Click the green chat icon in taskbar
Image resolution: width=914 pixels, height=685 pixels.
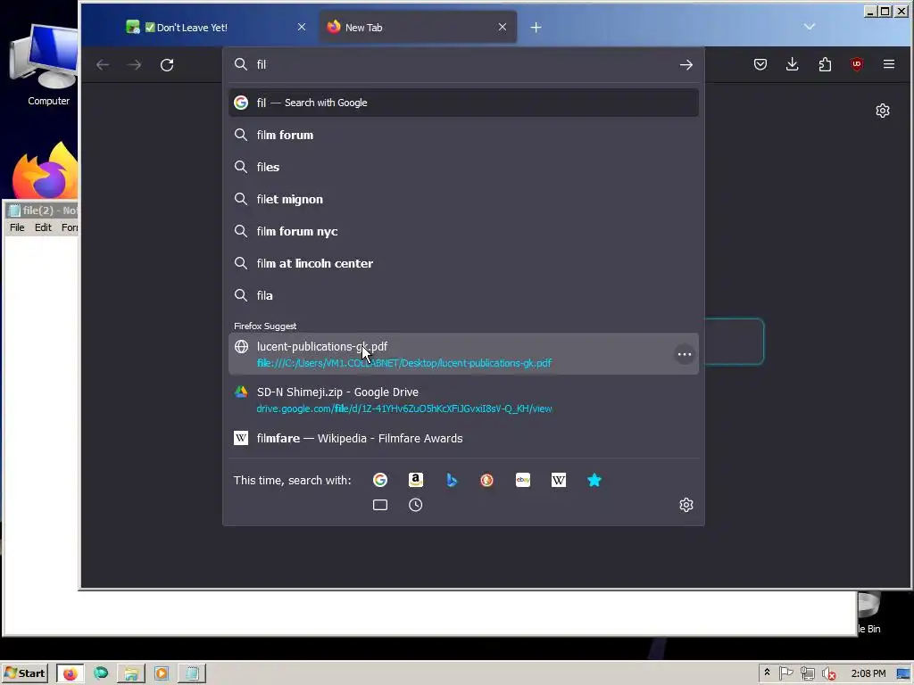[x=101, y=673]
